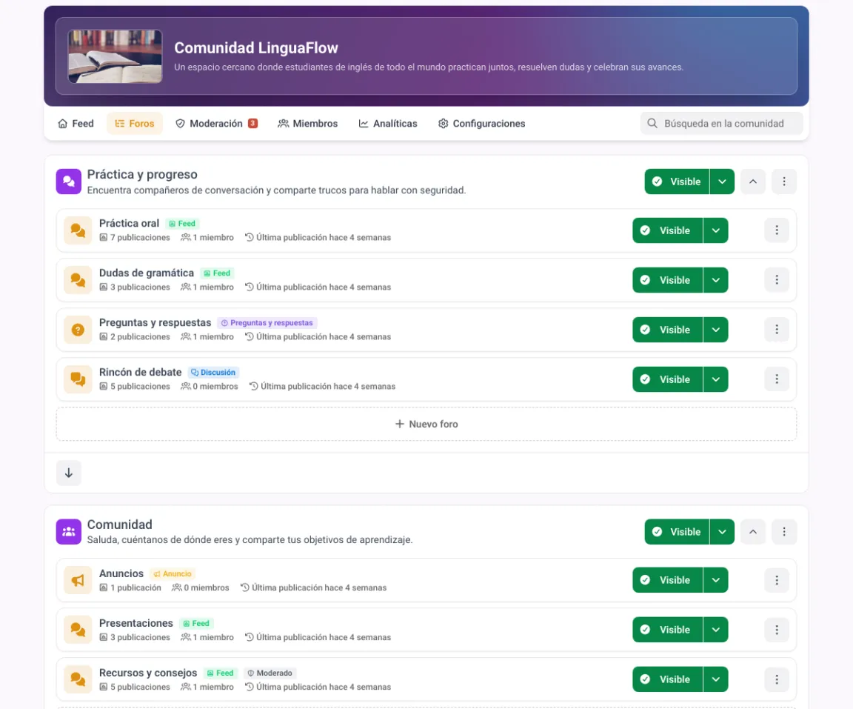Open more options for Presentaciones
This screenshot has height=709, width=853.
777,630
